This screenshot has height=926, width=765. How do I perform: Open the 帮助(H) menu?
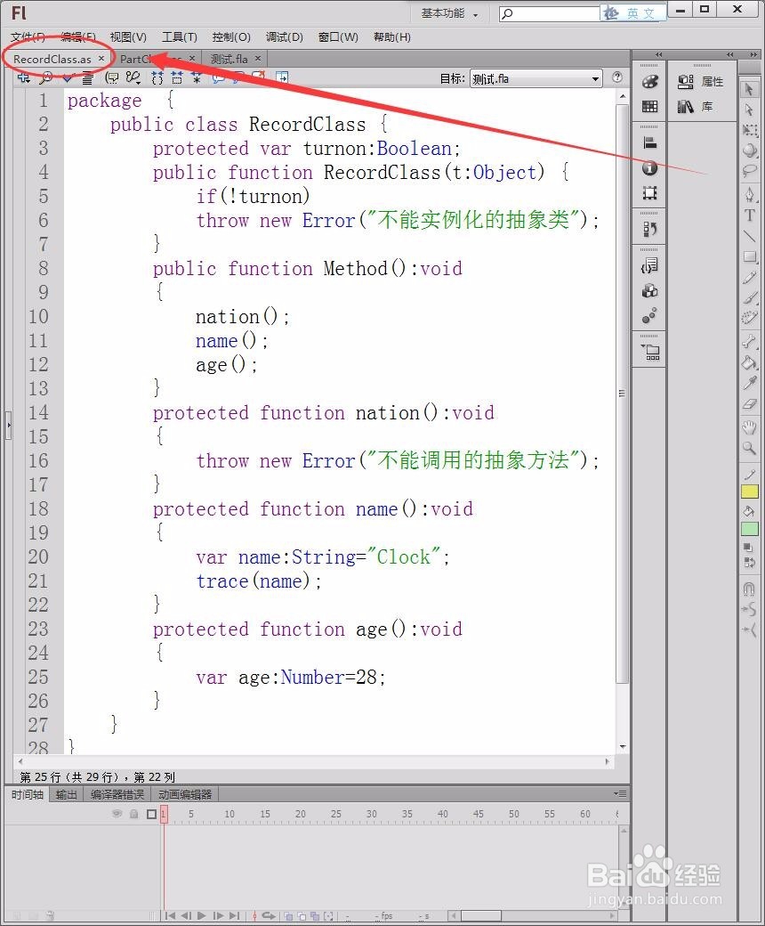pyautogui.click(x=392, y=37)
